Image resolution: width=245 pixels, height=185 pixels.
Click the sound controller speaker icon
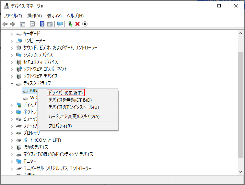(18, 48)
